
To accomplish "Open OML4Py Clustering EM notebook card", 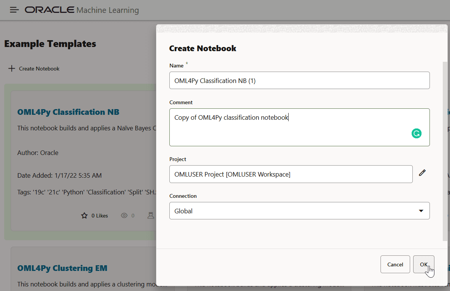I will point(62,268).
